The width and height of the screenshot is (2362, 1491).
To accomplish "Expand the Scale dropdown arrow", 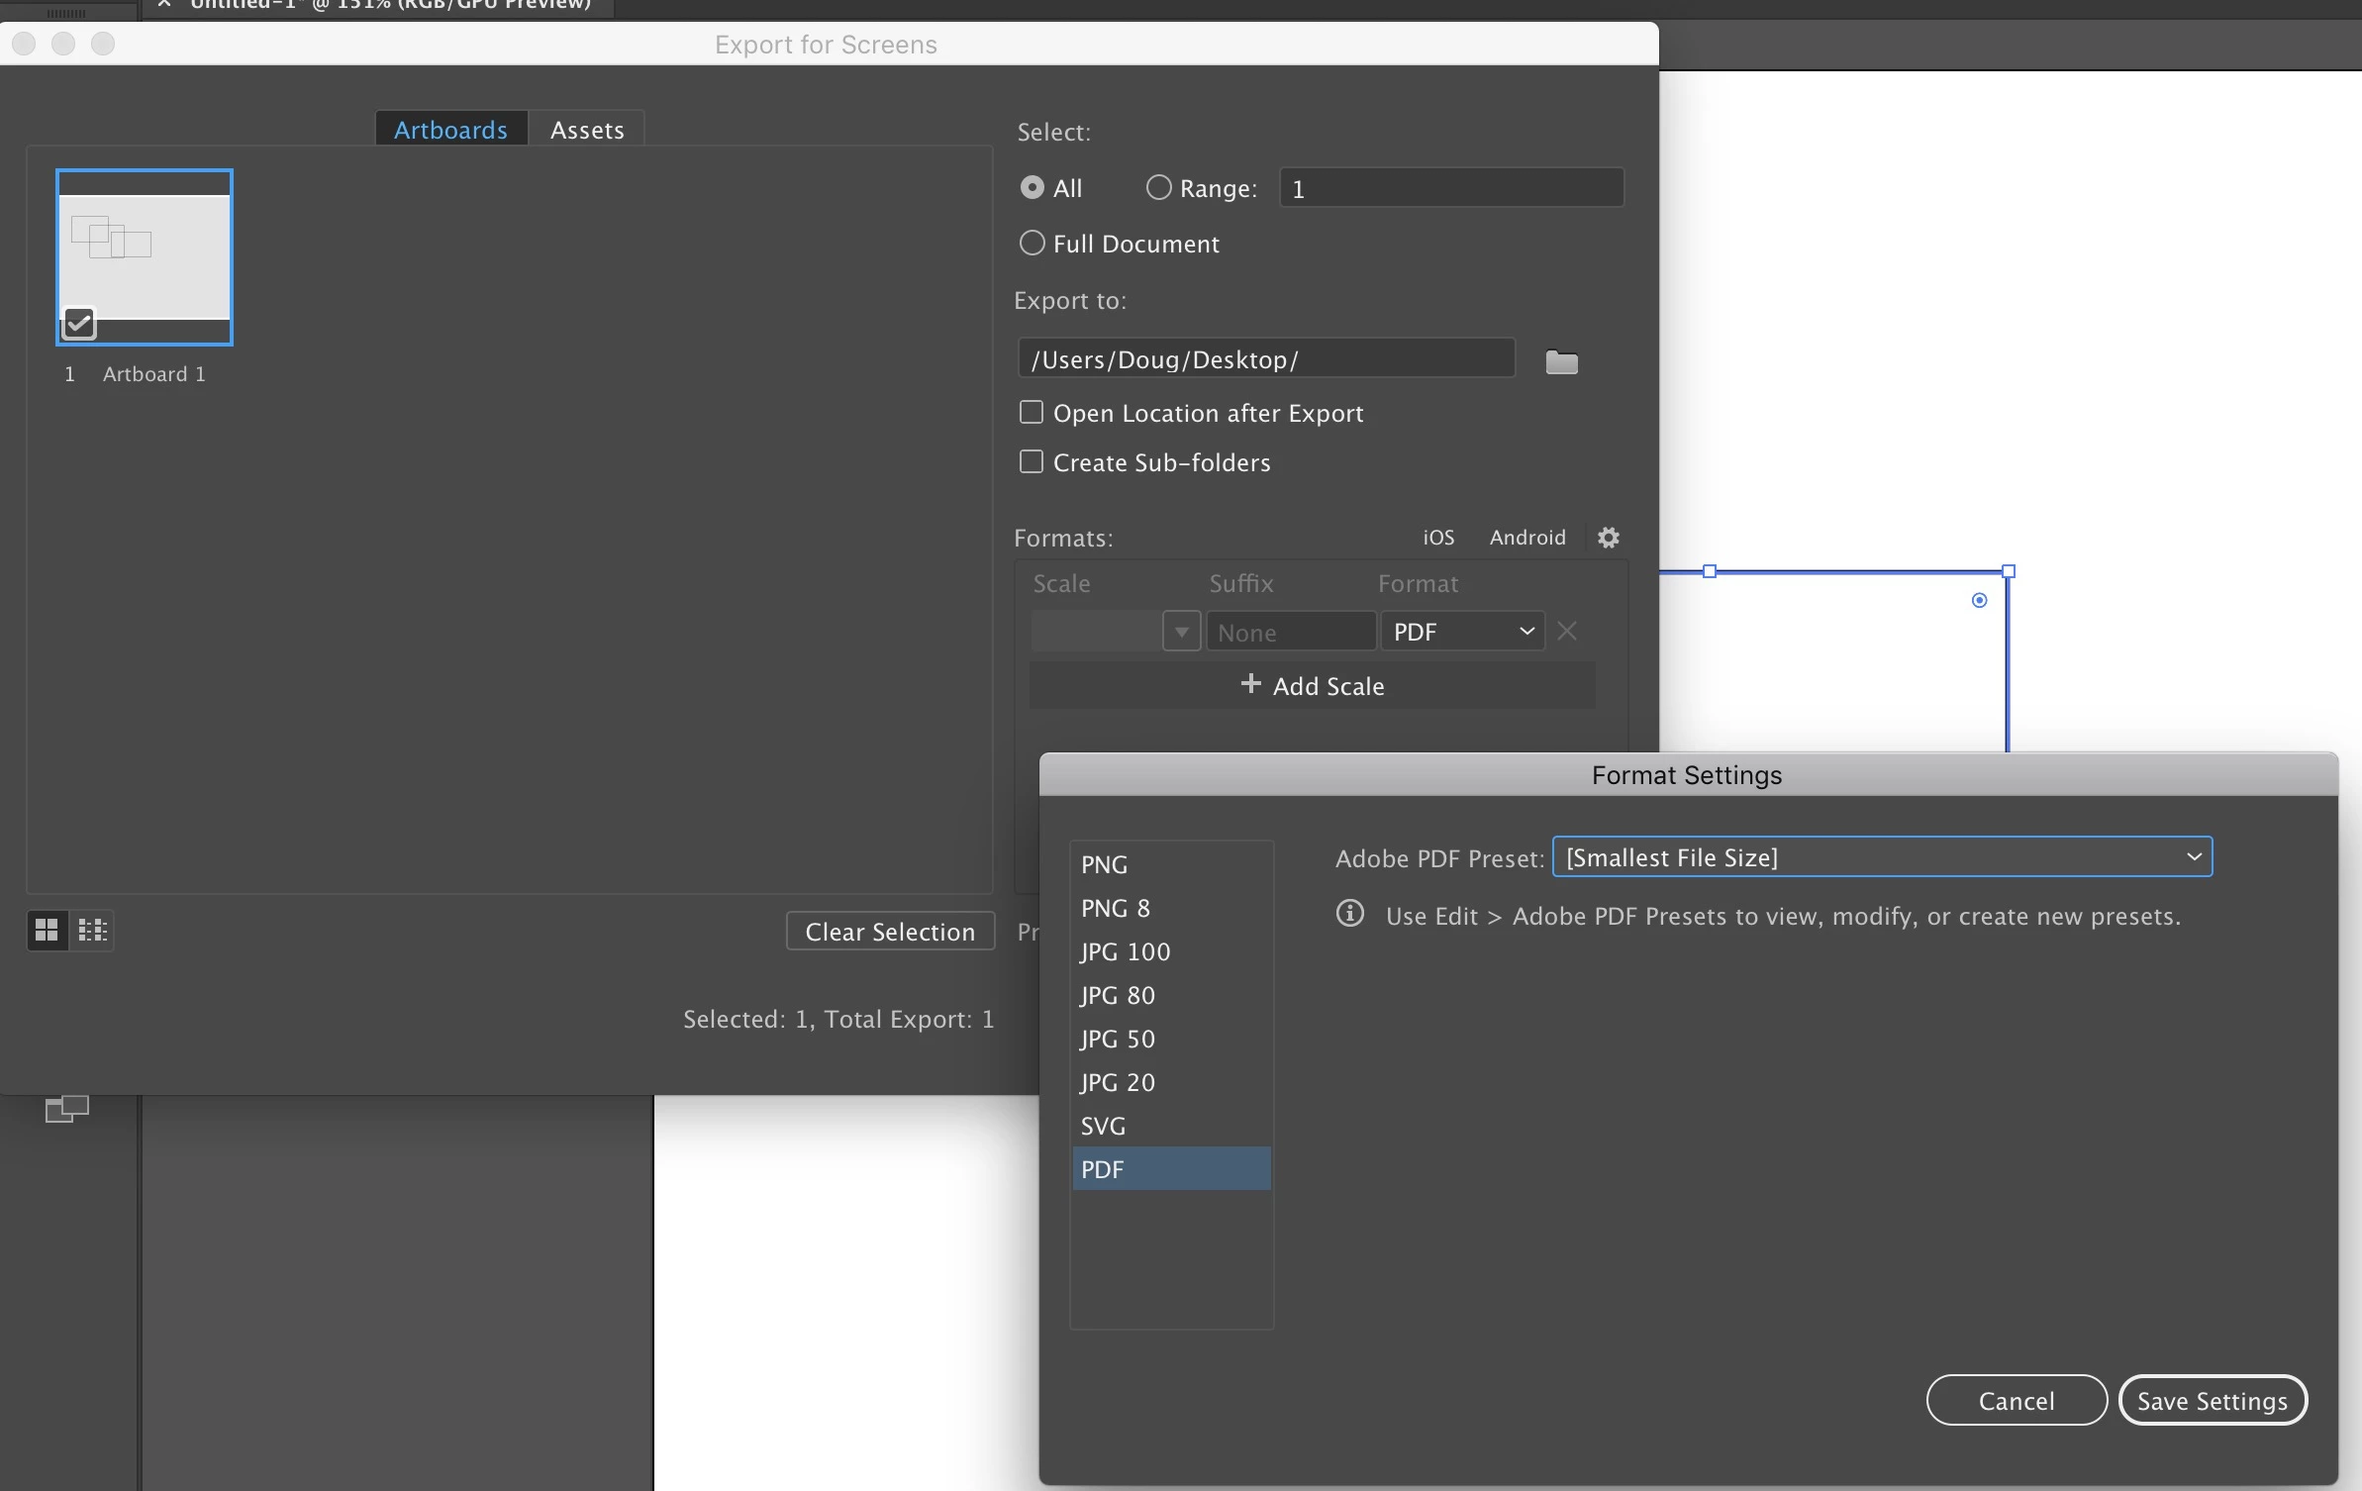I will pyautogui.click(x=1181, y=632).
